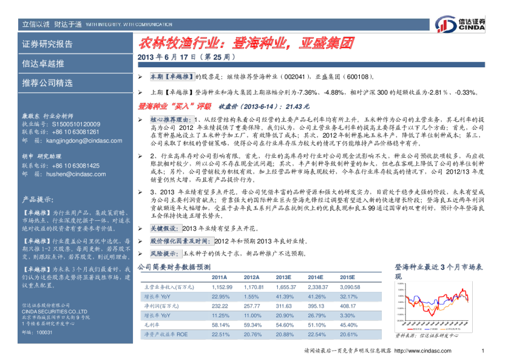Select the 关键假设 label
The height and width of the screenshot is (361, 511).
[x=166, y=228]
